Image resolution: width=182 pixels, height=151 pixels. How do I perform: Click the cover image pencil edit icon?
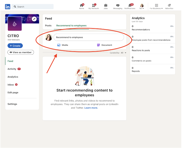click(34, 19)
